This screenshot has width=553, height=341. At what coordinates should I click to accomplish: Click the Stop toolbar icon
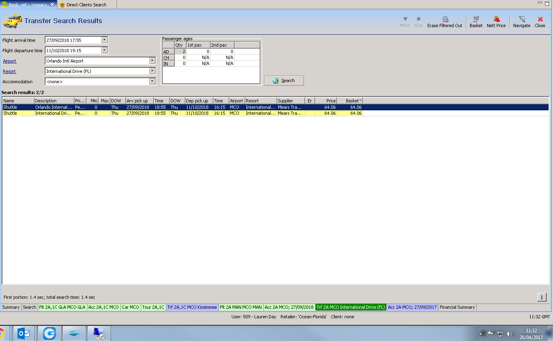coord(419,19)
